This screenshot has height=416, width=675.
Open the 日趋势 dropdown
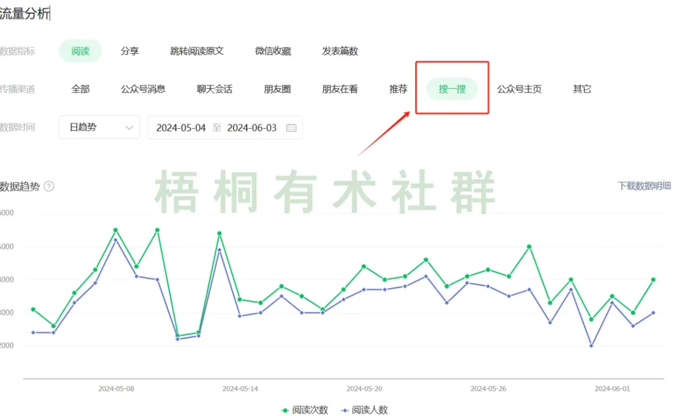[99, 127]
